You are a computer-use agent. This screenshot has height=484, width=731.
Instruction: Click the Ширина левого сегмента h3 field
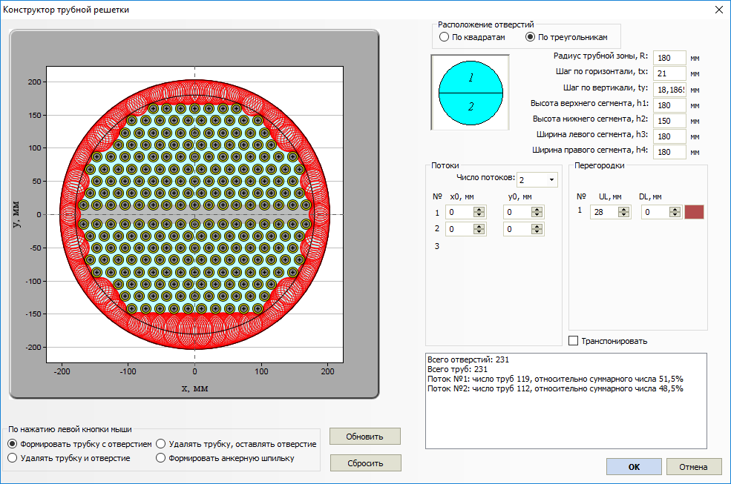pos(669,136)
